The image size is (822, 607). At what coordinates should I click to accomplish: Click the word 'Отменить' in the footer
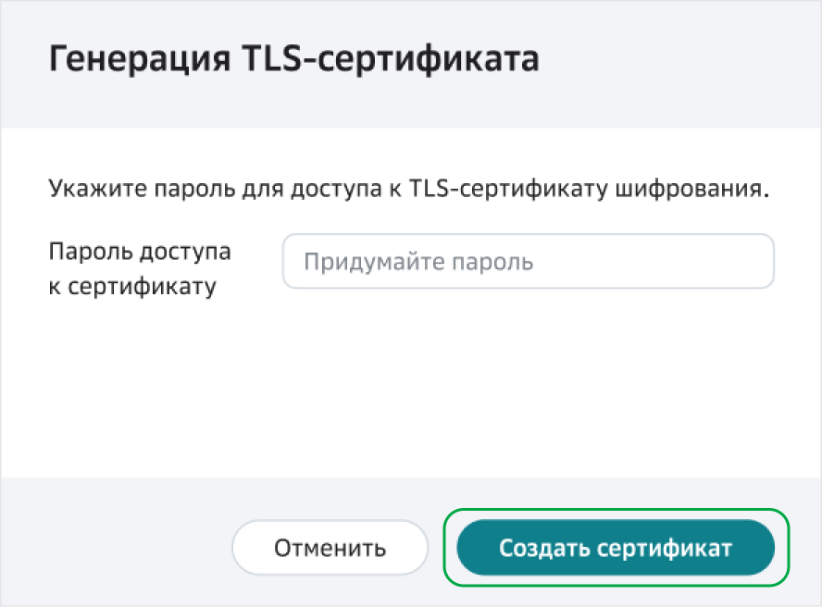pos(330,548)
